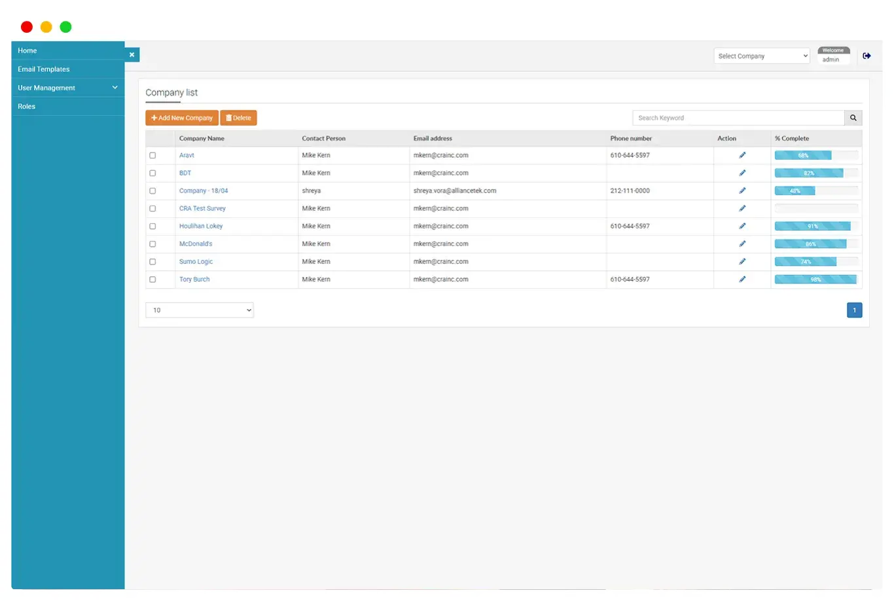The height and width of the screenshot is (601, 894).
Task: Click the Add New Company button
Action: click(182, 118)
